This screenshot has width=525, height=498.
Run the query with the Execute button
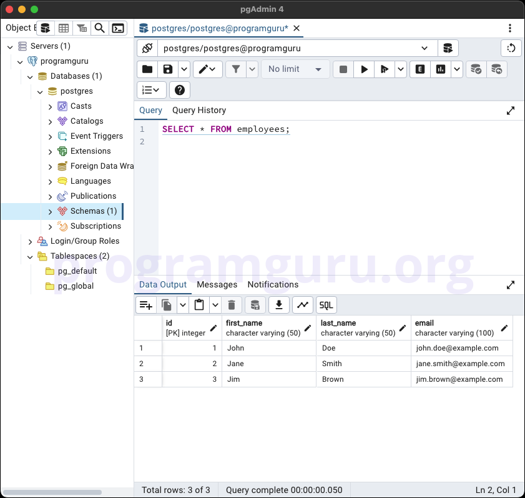364,69
